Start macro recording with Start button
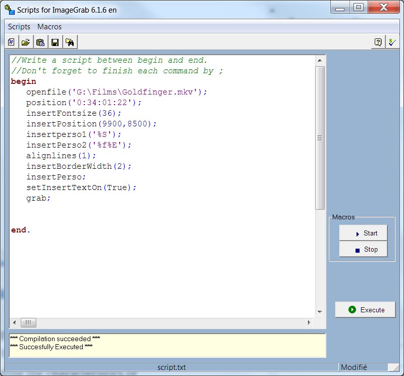The image size is (404, 376). pyautogui.click(x=363, y=233)
